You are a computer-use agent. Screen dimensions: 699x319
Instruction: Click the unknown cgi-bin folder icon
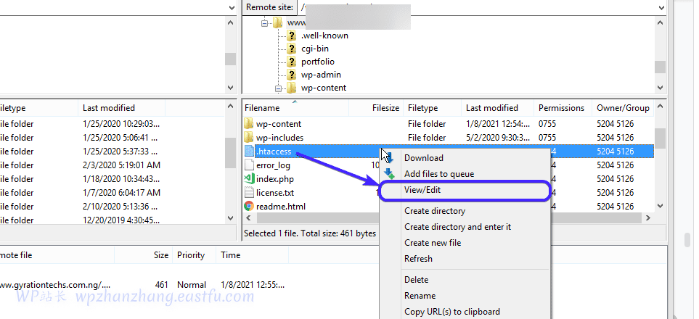(x=291, y=49)
